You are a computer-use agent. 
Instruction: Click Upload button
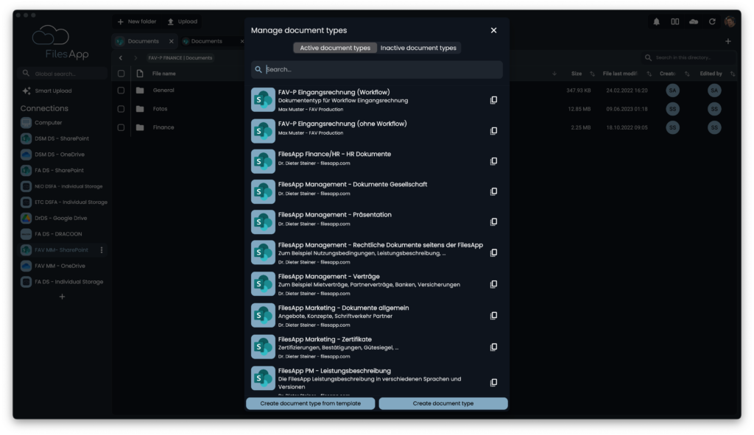click(x=183, y=21)
